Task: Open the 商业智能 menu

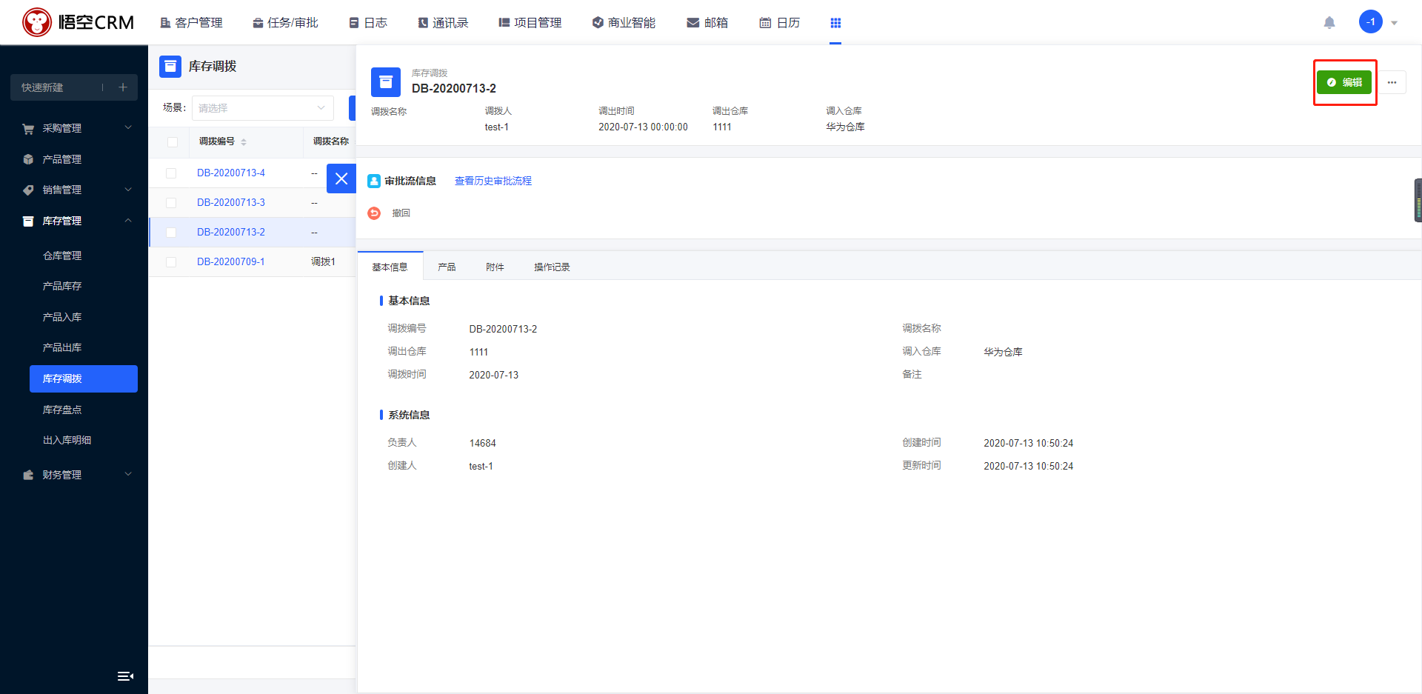Action: [624, 23]
